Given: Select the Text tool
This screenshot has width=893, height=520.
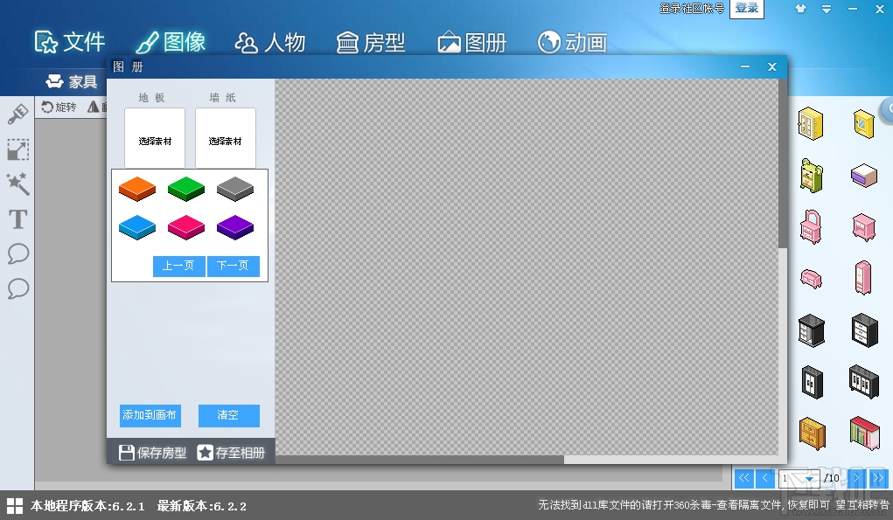Looking at the screenshot, I should (17, 219).
